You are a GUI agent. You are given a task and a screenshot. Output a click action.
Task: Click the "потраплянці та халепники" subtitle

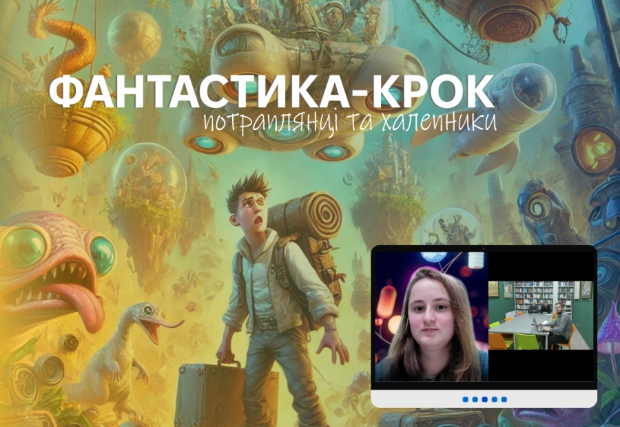point(349,122)
